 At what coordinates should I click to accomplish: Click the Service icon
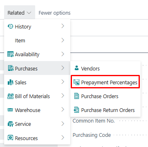[11, 124]
